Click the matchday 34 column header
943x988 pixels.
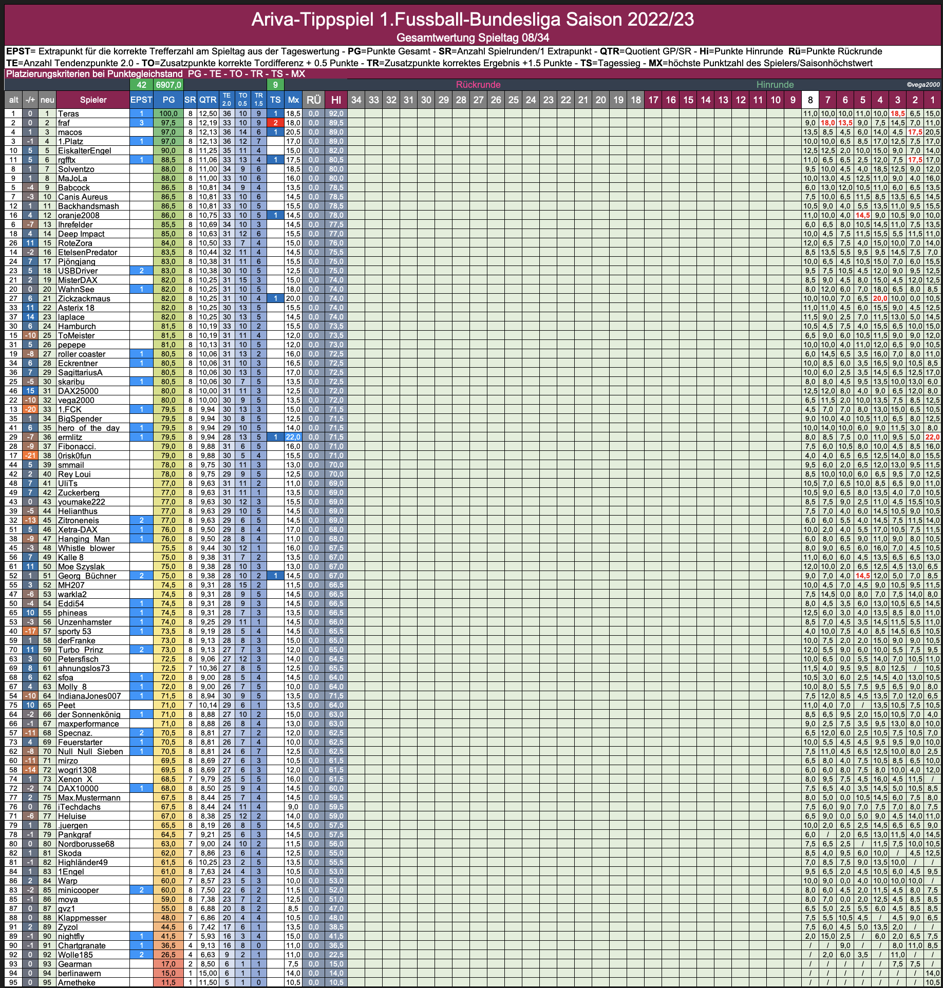tap(356, 100)
